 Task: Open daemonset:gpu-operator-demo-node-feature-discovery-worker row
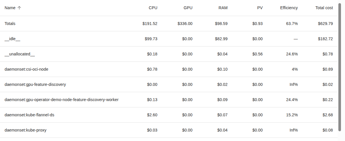pos(169,100)
